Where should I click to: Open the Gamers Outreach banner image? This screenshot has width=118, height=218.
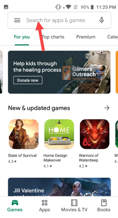click(59, 72)
